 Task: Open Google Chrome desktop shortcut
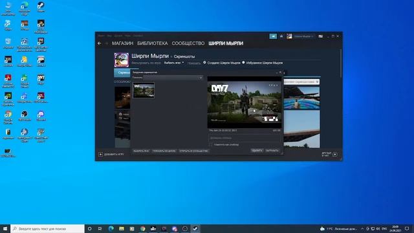[8, 117]
